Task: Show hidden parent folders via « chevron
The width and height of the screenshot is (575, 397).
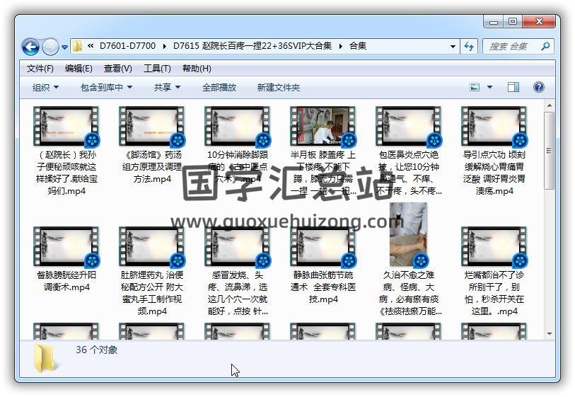Action: click(x=91, y=46)
